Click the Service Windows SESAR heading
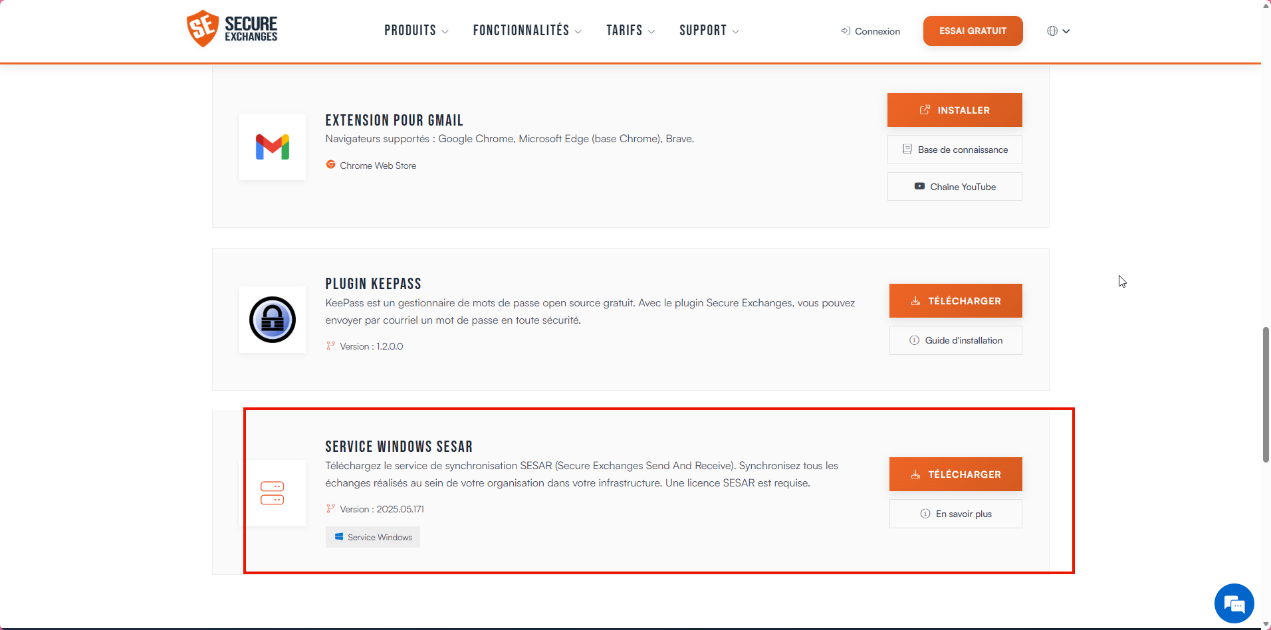Viewport: 1271px width, 630px height. coord(399,447)
